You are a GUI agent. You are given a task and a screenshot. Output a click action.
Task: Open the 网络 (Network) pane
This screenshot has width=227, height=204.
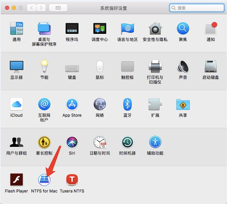click(x=100, y=104)
